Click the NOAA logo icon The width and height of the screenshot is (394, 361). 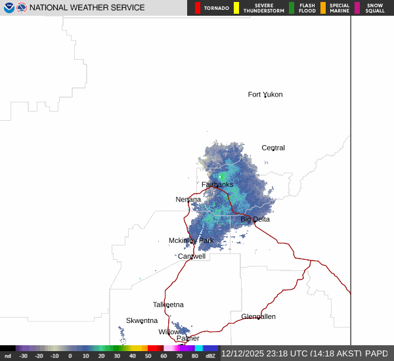pos(9,8)
